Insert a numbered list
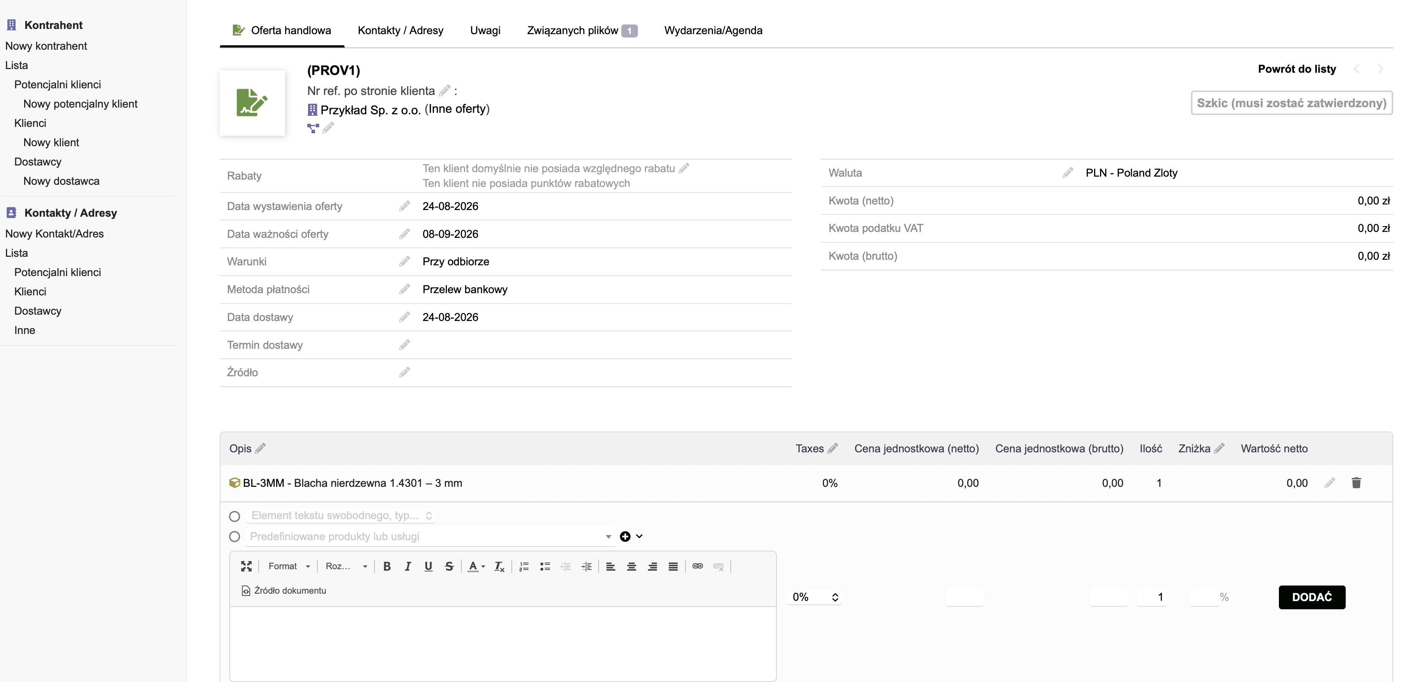Image resolution: width=1414 pixels, height=682 pixels. [x=524, y=566]
